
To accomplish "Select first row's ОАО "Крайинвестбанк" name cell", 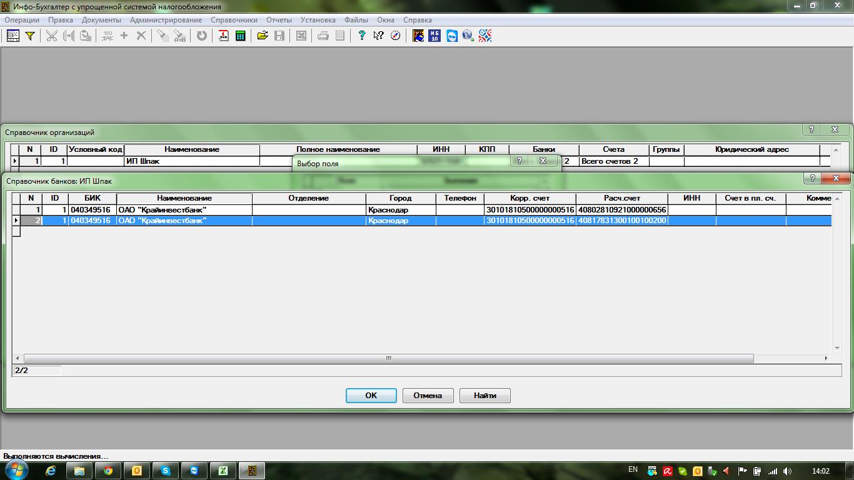I will click(x=184, y=210).
